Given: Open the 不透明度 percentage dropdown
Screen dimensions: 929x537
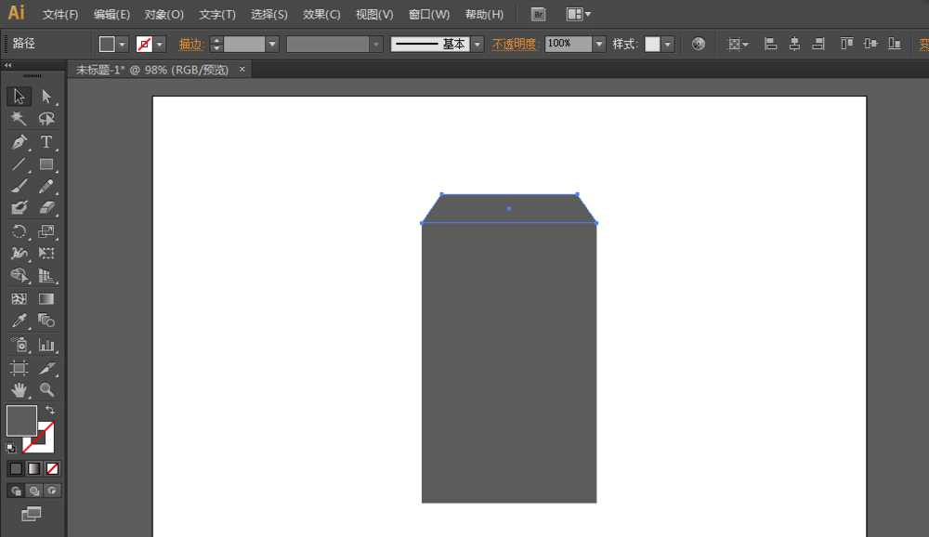Looking at the screenshot, I should (598, 44).
